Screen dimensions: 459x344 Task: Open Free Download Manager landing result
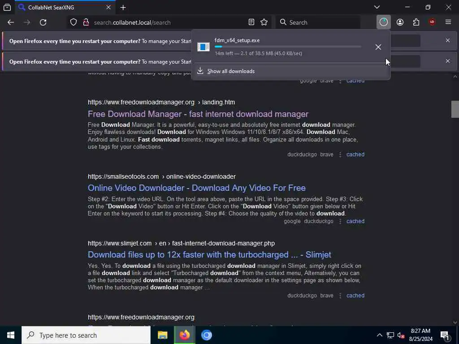[198, 114]
